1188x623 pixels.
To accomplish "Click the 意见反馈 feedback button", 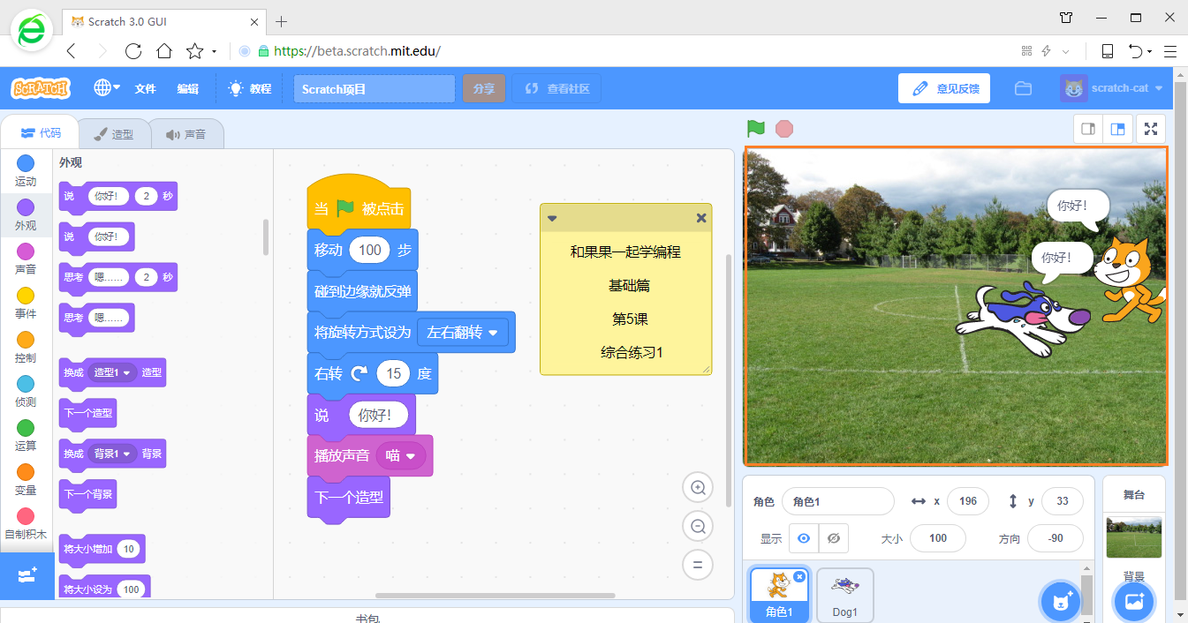I will [x=944, y=88].
